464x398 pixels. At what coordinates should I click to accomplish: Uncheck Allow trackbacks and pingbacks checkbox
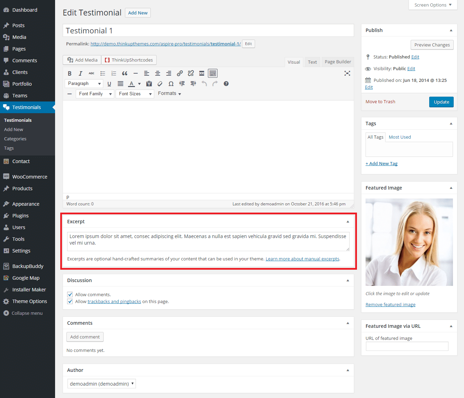pos(70,301)
